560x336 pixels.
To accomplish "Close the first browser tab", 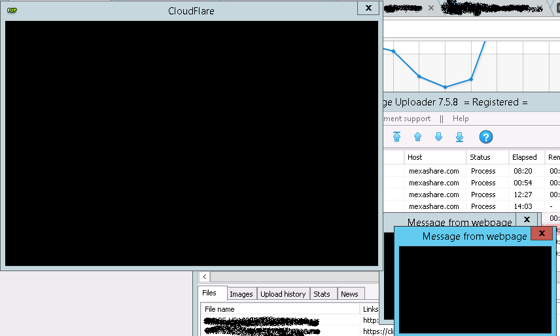I will 431,8.
